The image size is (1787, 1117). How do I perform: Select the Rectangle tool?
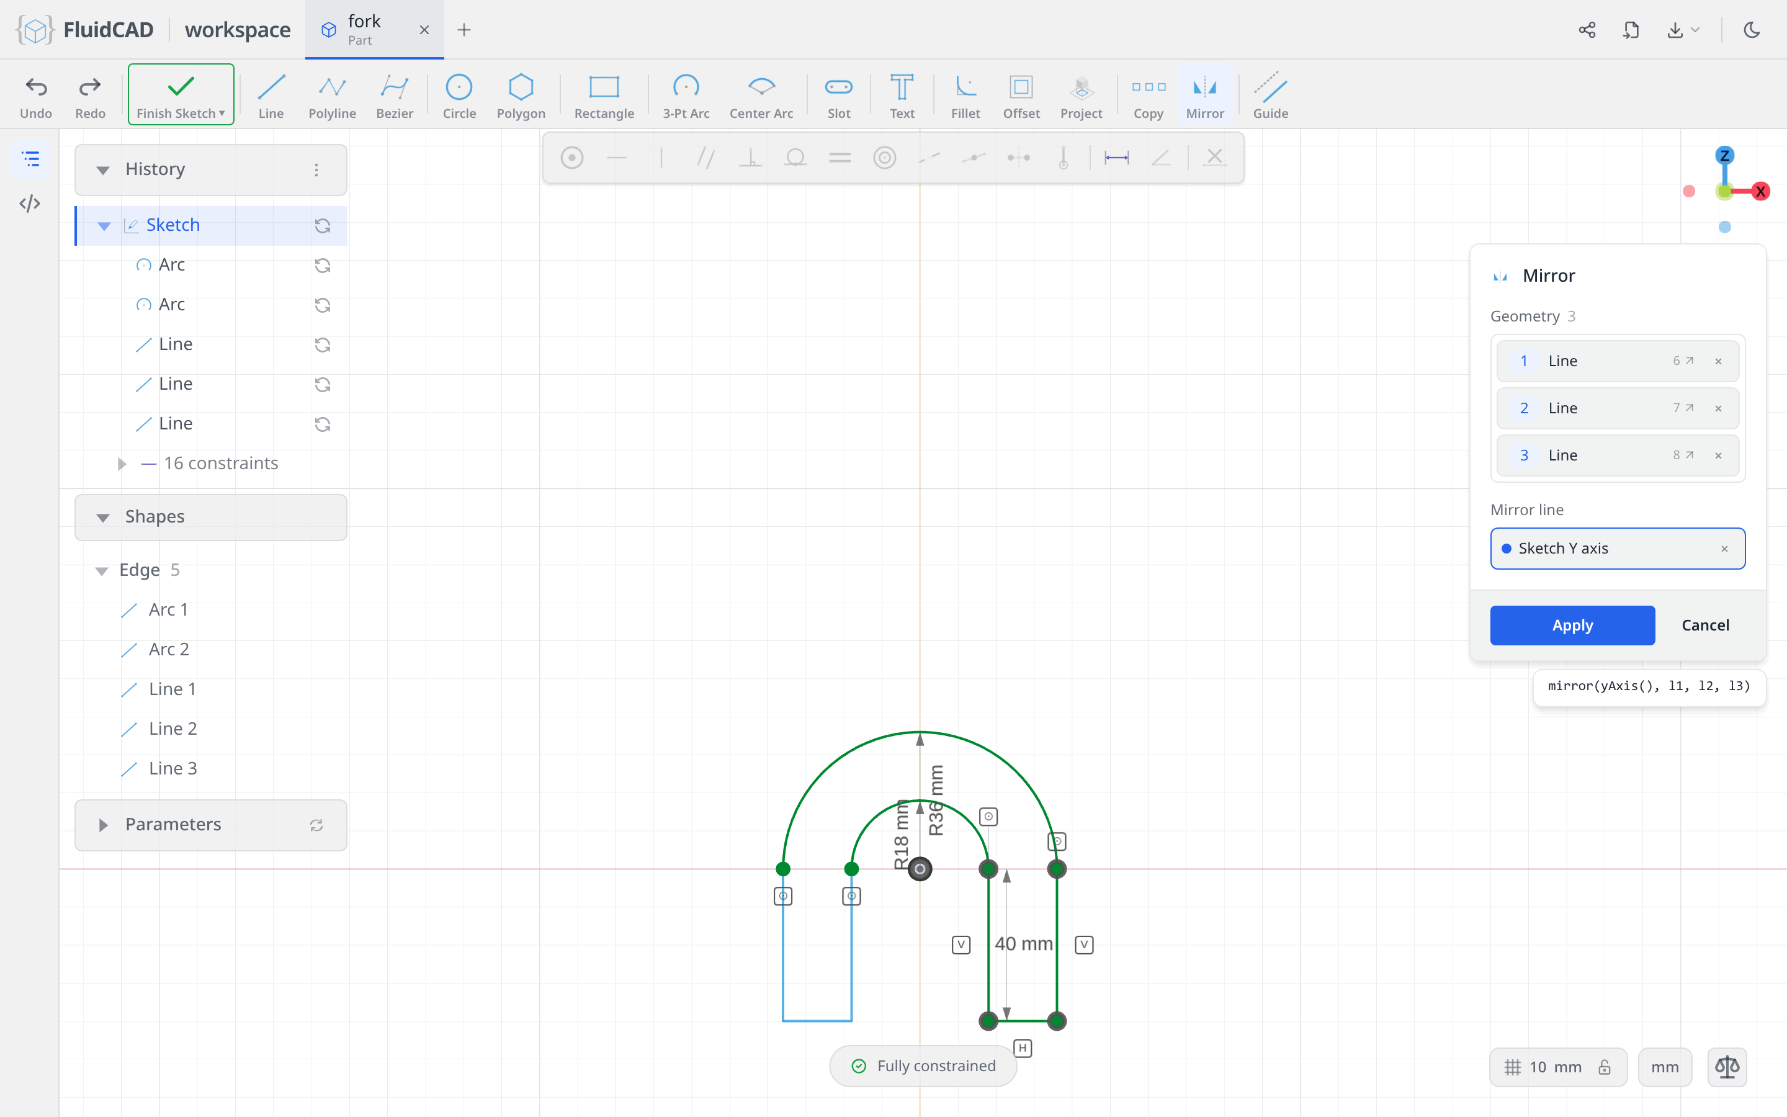point(603,96)
